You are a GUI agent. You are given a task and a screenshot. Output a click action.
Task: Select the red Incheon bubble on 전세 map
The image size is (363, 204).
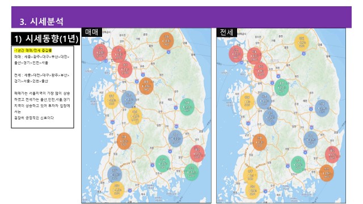coord(236,54)
